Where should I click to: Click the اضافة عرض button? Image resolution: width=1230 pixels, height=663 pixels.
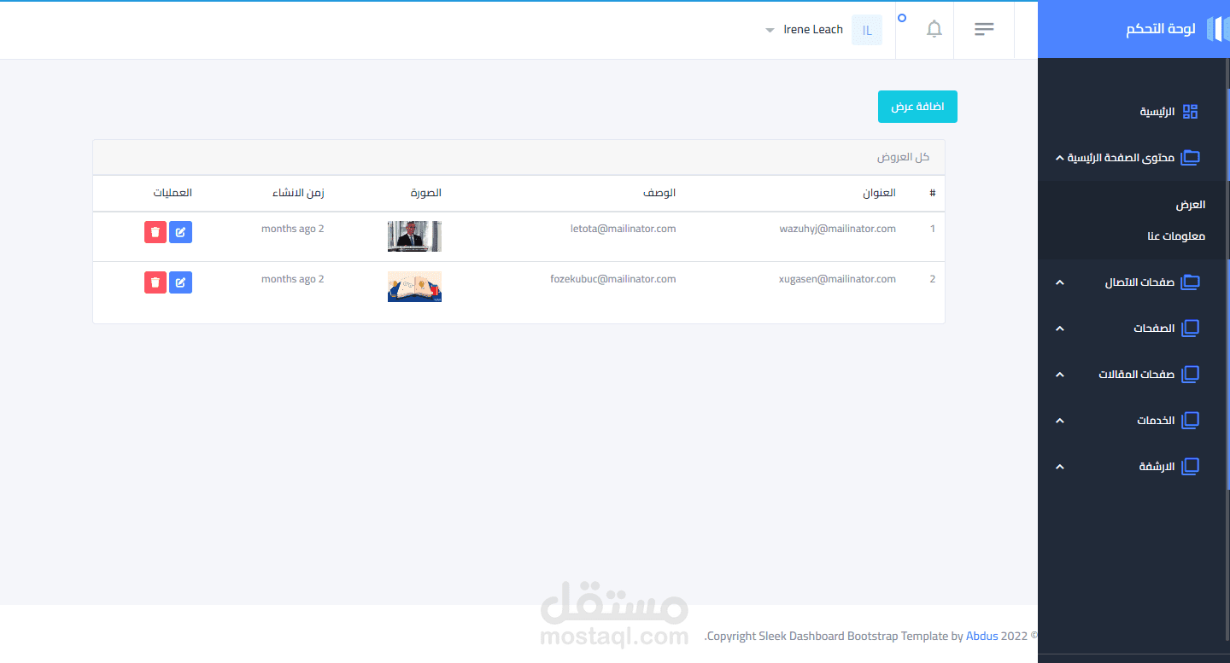tap(917, 107)
